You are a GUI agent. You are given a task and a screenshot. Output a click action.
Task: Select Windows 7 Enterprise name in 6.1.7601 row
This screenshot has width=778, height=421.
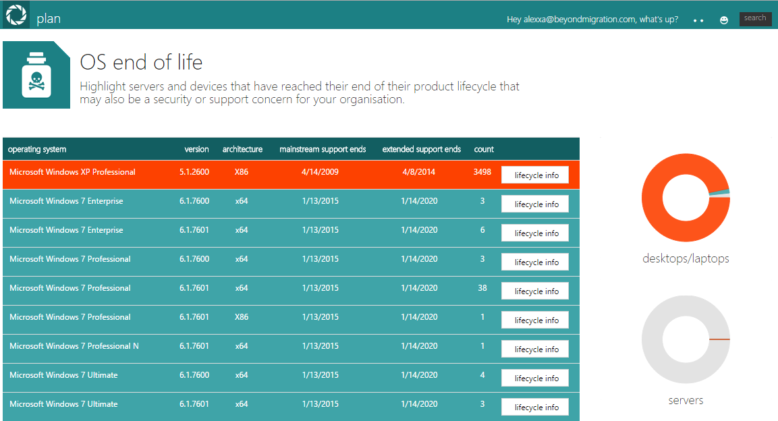pyautogui.click(x=66, y=230)
